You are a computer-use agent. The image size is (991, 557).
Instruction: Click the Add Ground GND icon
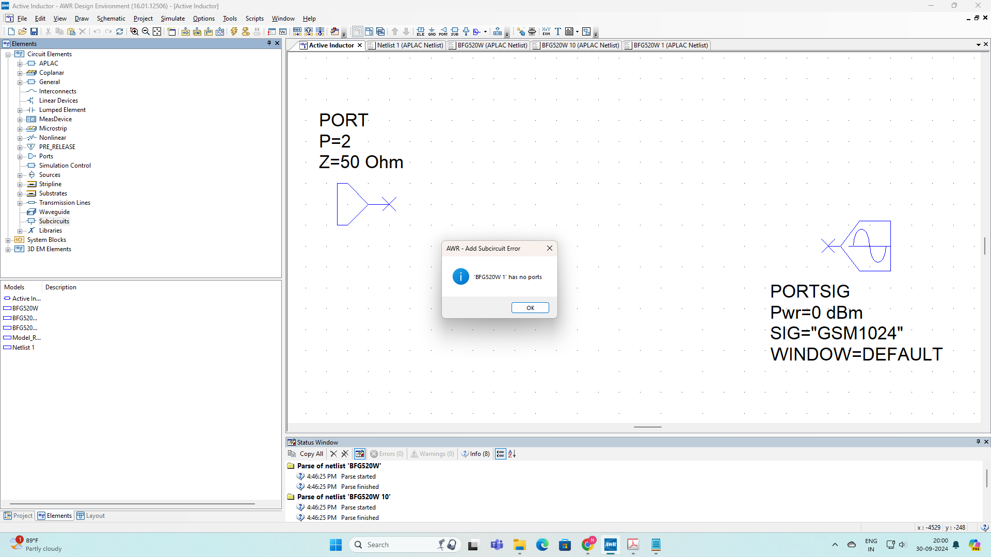(432, 31)
